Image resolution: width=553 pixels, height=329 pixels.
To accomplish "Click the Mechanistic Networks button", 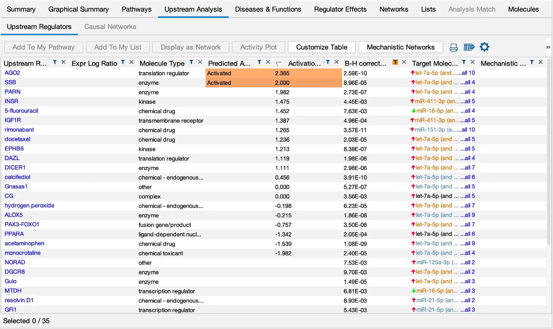I will click(400, 47).
